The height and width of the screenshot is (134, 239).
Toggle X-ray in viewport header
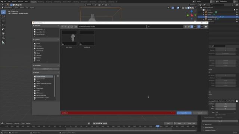pos(183,8)
